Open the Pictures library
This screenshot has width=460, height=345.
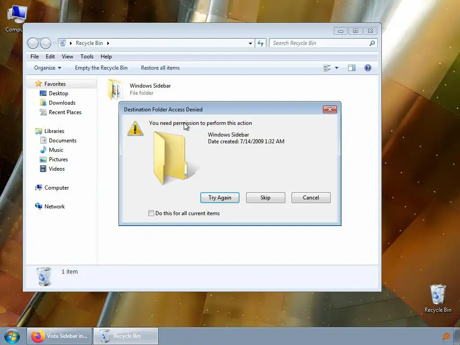click(x=58, y=159)
